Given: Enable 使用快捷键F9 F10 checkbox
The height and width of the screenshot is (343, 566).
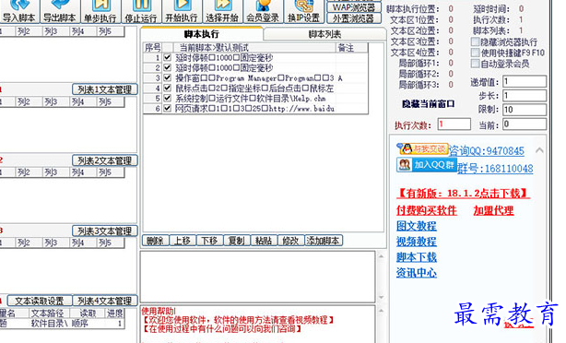Looking at the screenshot, I should click(x=476, y=53).
